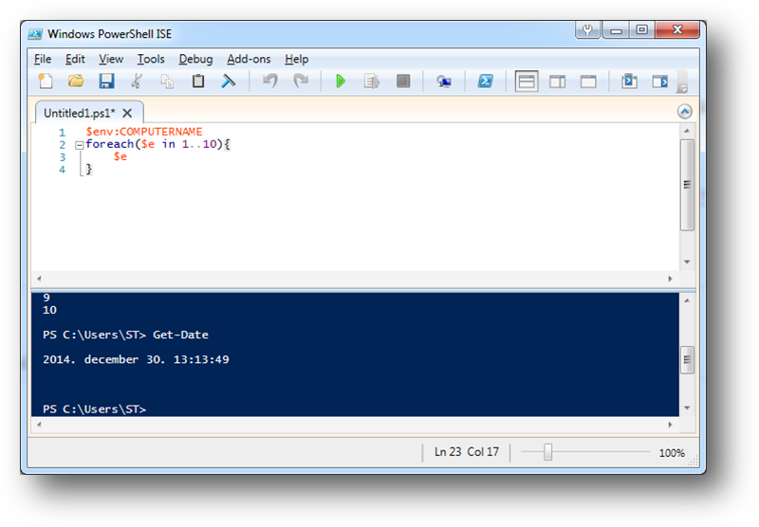This screenshot has width=759, height=527.
Task: Open the Debug menu
Action: pos(195,59)
